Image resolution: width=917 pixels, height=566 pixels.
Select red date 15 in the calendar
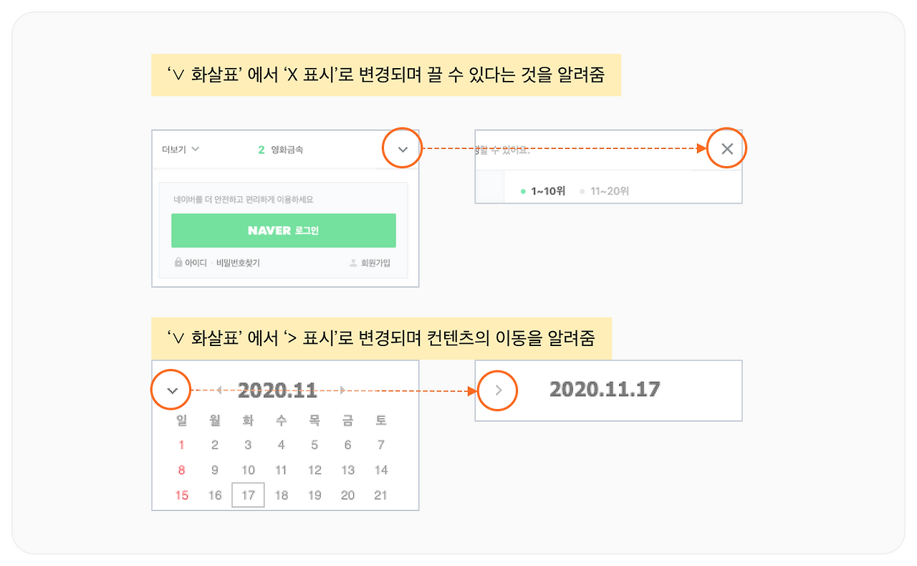[182, 495]
